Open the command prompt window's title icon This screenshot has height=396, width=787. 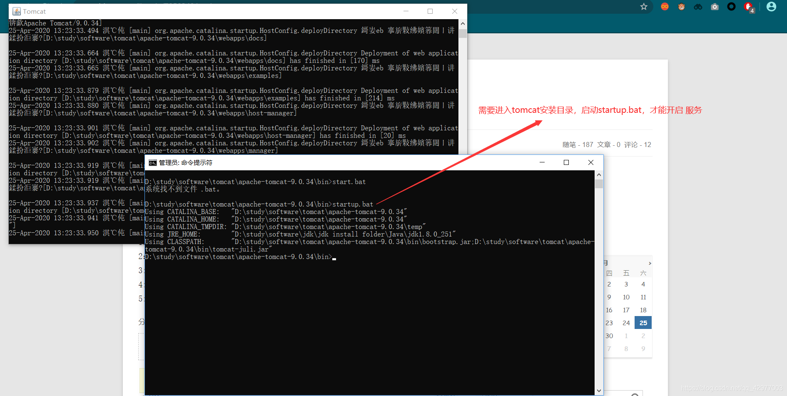coord(153,162)
